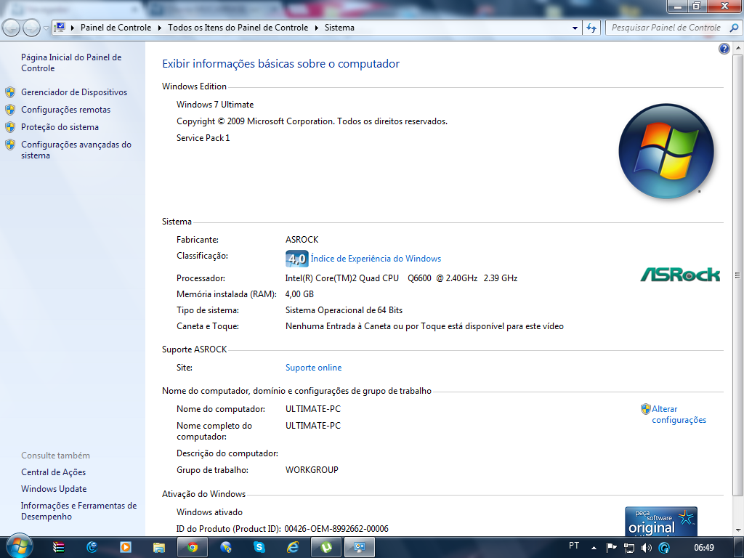Expand the address bar history dropdown
Screen dimensions: 744x558
point(575,28)
